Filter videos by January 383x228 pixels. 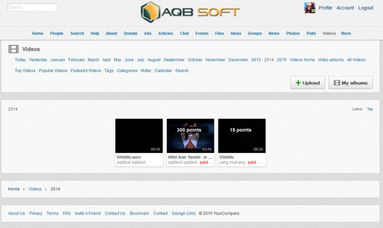57,60
